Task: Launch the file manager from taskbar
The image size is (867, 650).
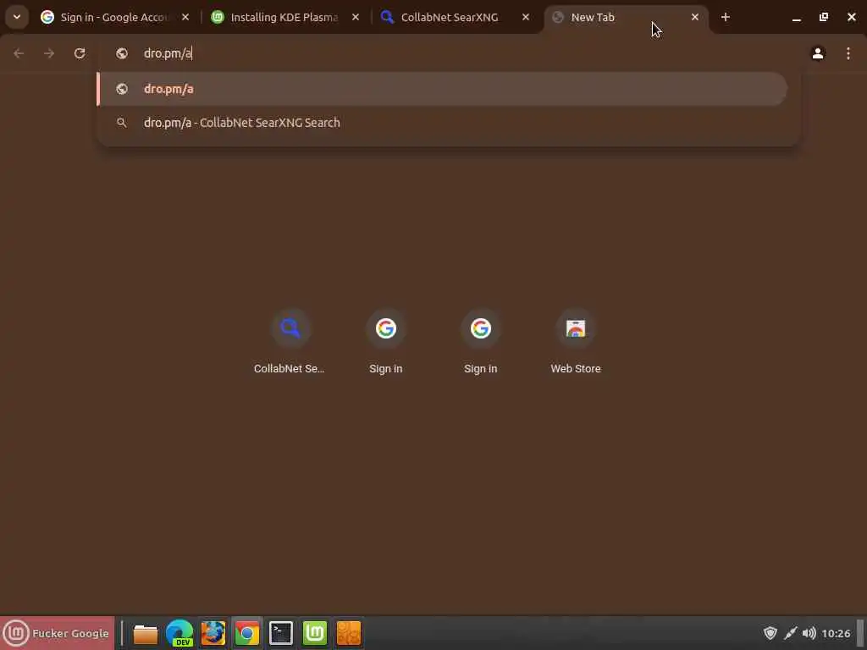Action: tap(146, 633)
